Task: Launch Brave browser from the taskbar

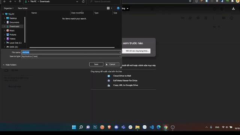Action: click(109, 127)
